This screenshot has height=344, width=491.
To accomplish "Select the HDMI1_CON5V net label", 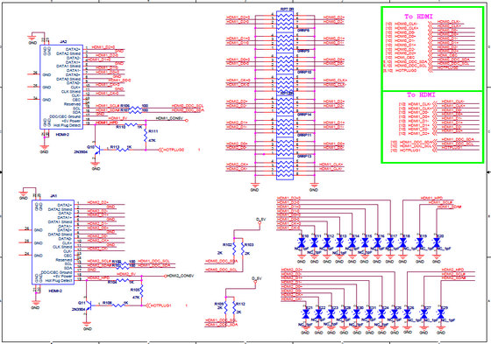I will pos(169,118).
